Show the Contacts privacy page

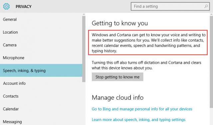point(41,96)
